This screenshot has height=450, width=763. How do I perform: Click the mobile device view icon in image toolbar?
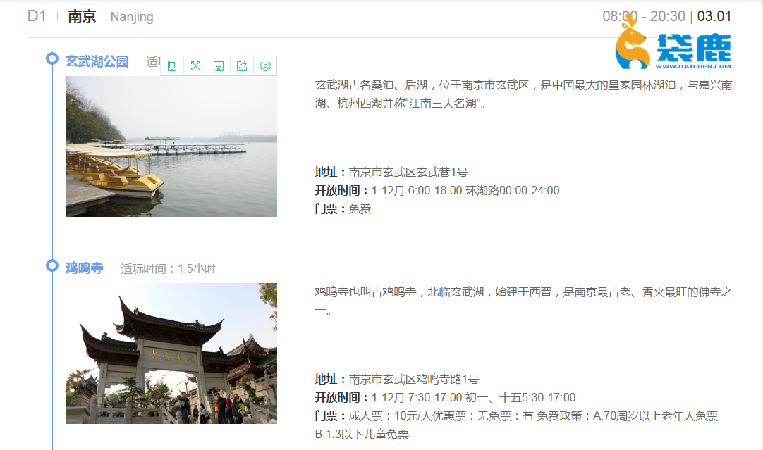click(172, 66)
